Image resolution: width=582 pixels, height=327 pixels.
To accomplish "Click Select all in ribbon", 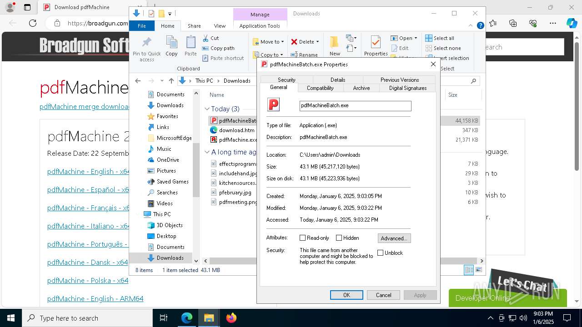I will pos(440,38).
